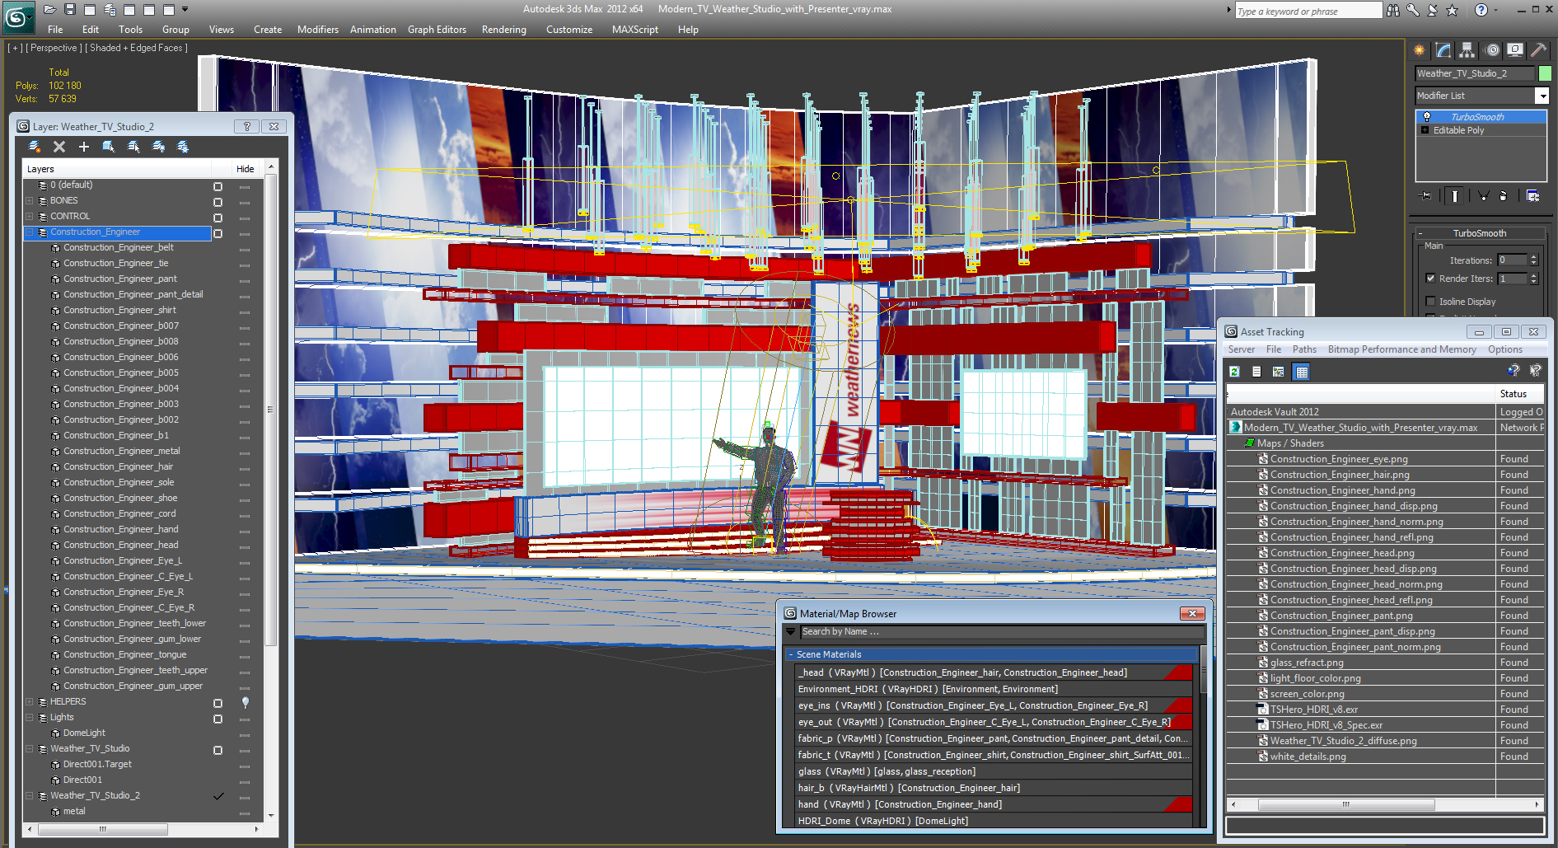Viewport: 1558px width, 848px height.
Task: Enable Isoline Display checkbox
Action: coord(1430,302)
